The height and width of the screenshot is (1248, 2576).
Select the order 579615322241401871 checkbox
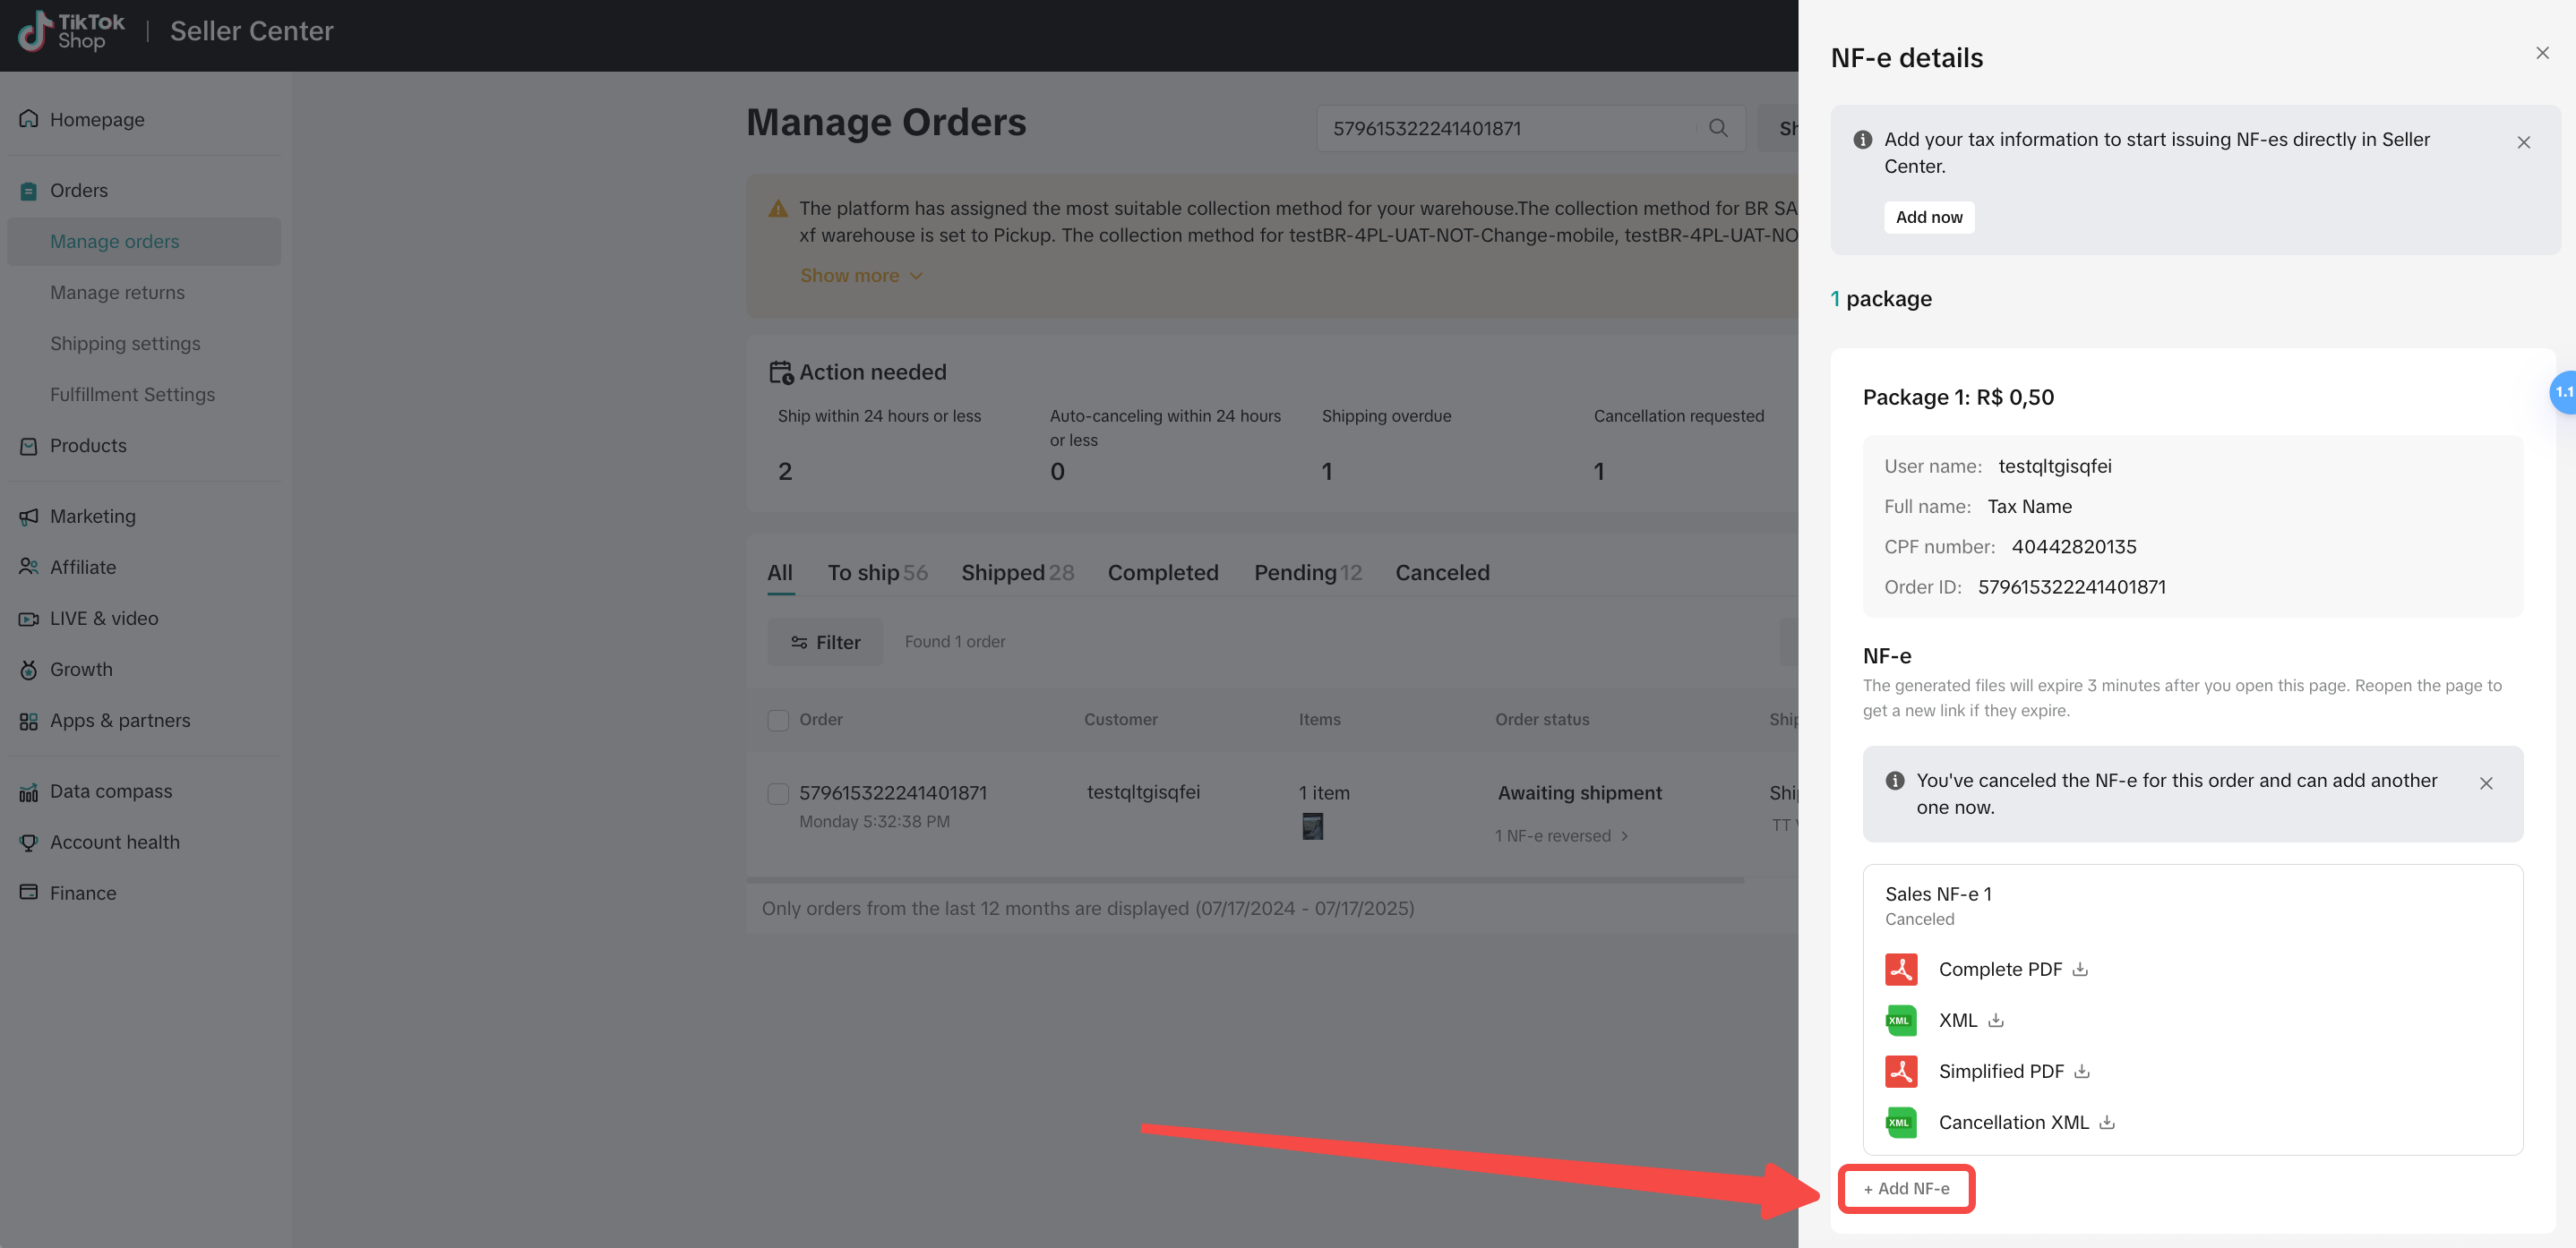(778, 793)
